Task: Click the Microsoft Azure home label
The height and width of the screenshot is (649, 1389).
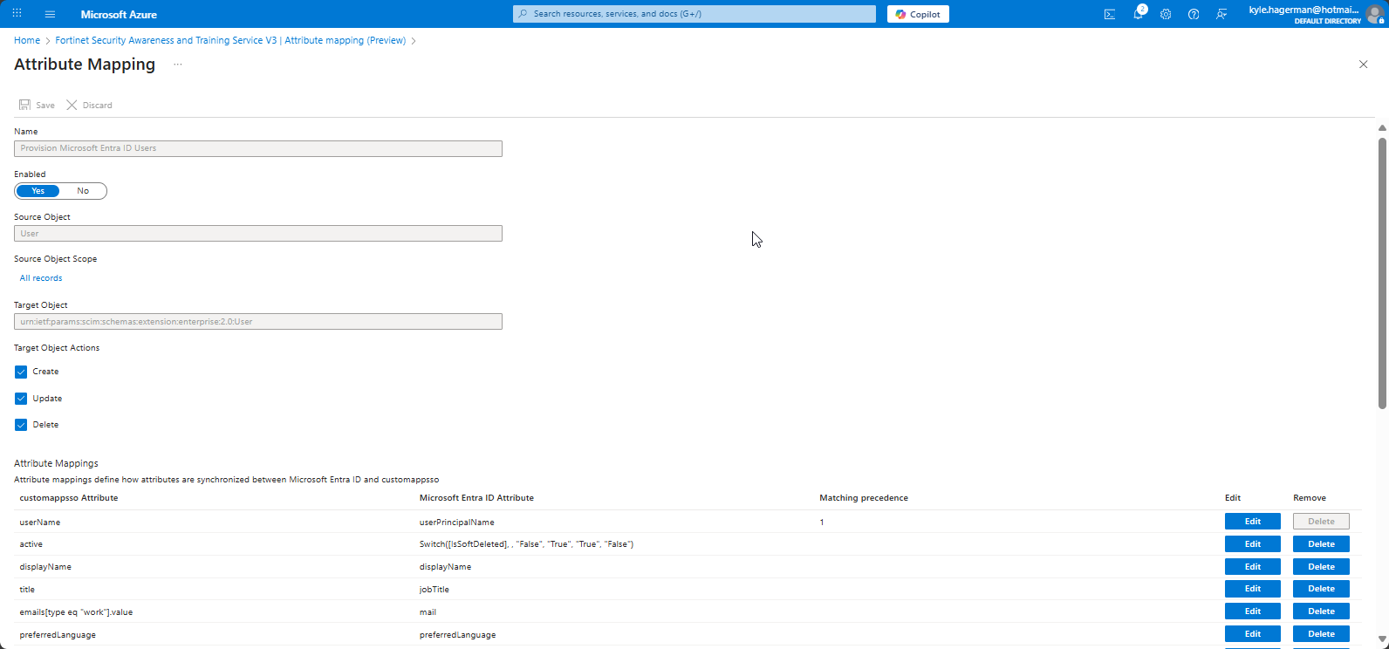Action: pos(119,14)
